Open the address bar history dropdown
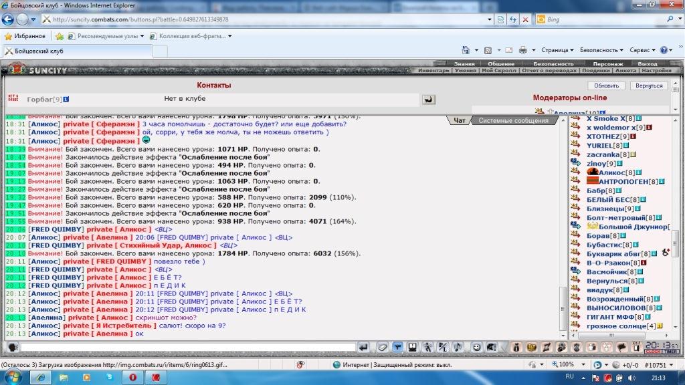Screen dimensions: 685x385 (489, 19)
